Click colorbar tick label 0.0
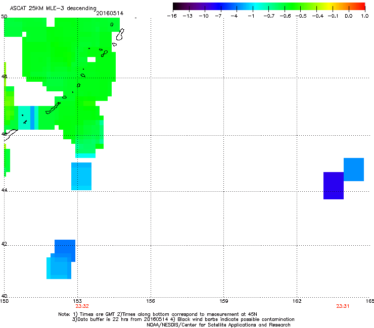 (349, 16)
